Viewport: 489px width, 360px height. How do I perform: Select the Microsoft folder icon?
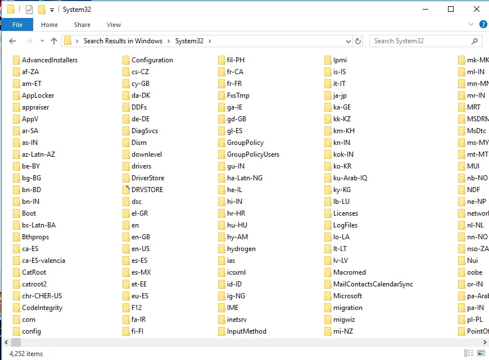(328, 296)
